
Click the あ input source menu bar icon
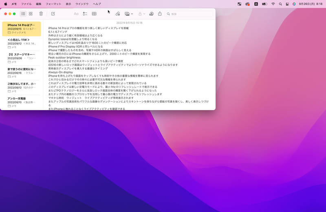pyautogui.click(x=256, y=4)
